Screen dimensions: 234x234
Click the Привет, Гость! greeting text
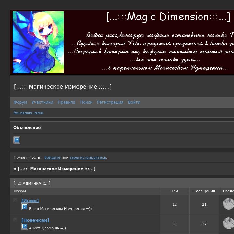27,157
